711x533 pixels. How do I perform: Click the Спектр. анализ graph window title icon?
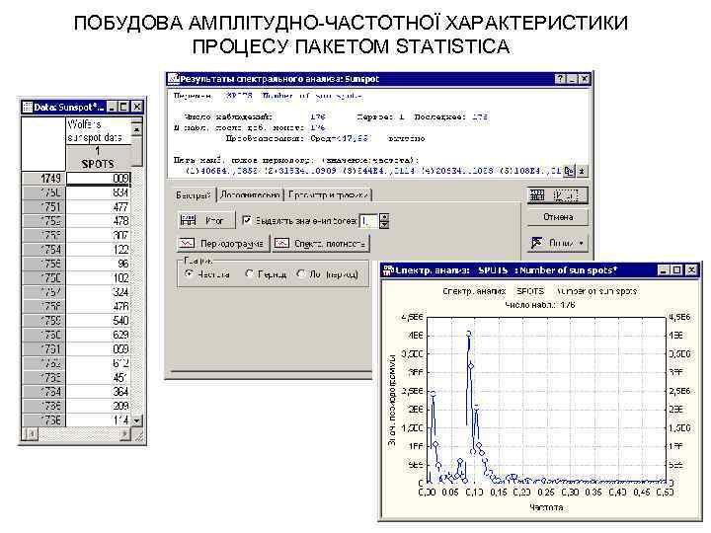388,270
